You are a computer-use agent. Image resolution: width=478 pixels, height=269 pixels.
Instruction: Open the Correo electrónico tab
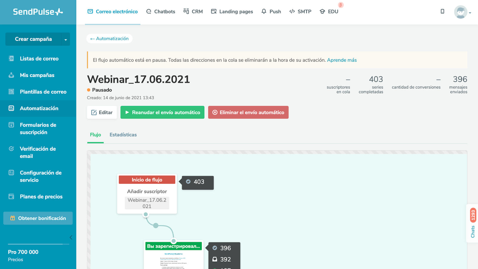(113, 12)
